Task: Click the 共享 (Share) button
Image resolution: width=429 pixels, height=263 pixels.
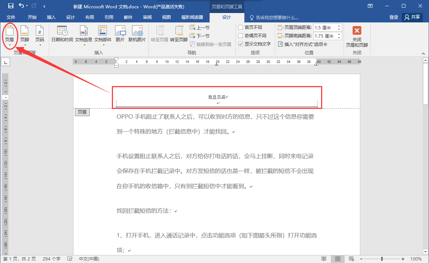Action: [x=412, y=17]
